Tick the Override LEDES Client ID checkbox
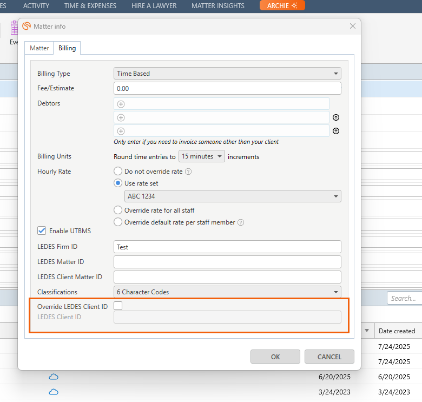 [x=118, y=306]
